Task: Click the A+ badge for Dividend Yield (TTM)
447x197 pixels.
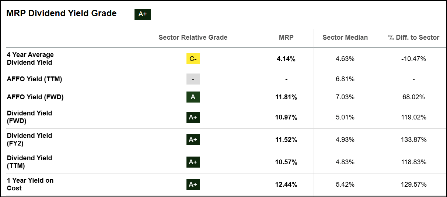Action: pos(193,162)
